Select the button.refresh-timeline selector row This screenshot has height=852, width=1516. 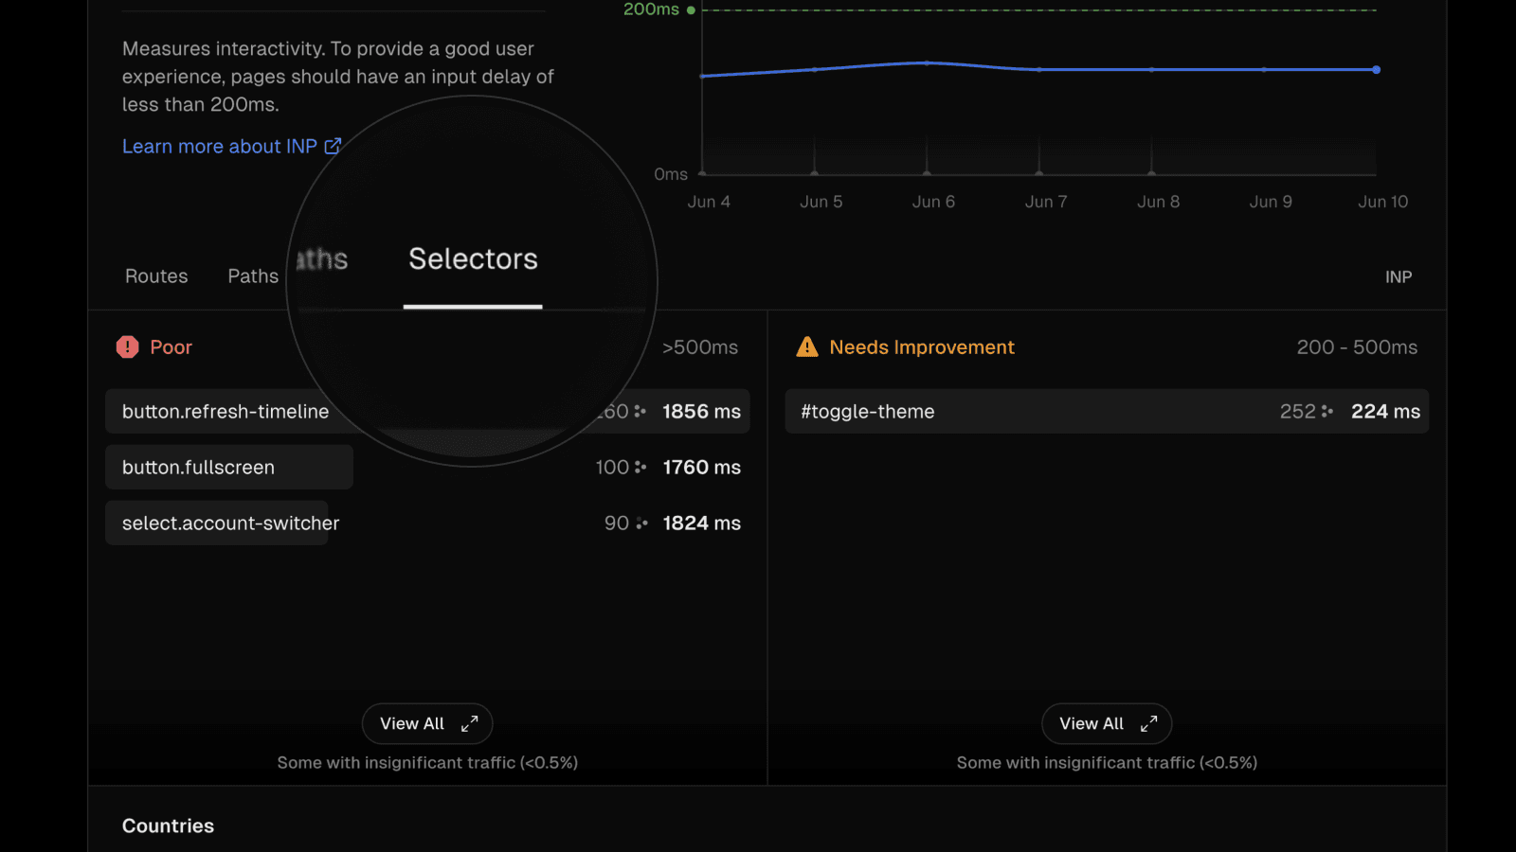pyautogui.click(x=226, y=412)
